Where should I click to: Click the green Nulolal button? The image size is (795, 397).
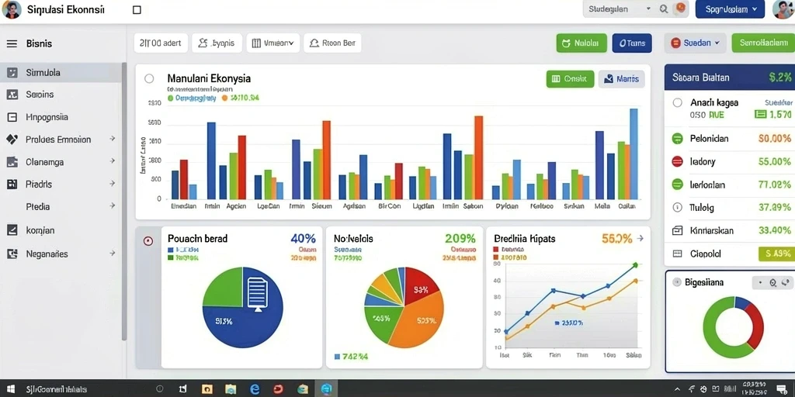(581, 43)
